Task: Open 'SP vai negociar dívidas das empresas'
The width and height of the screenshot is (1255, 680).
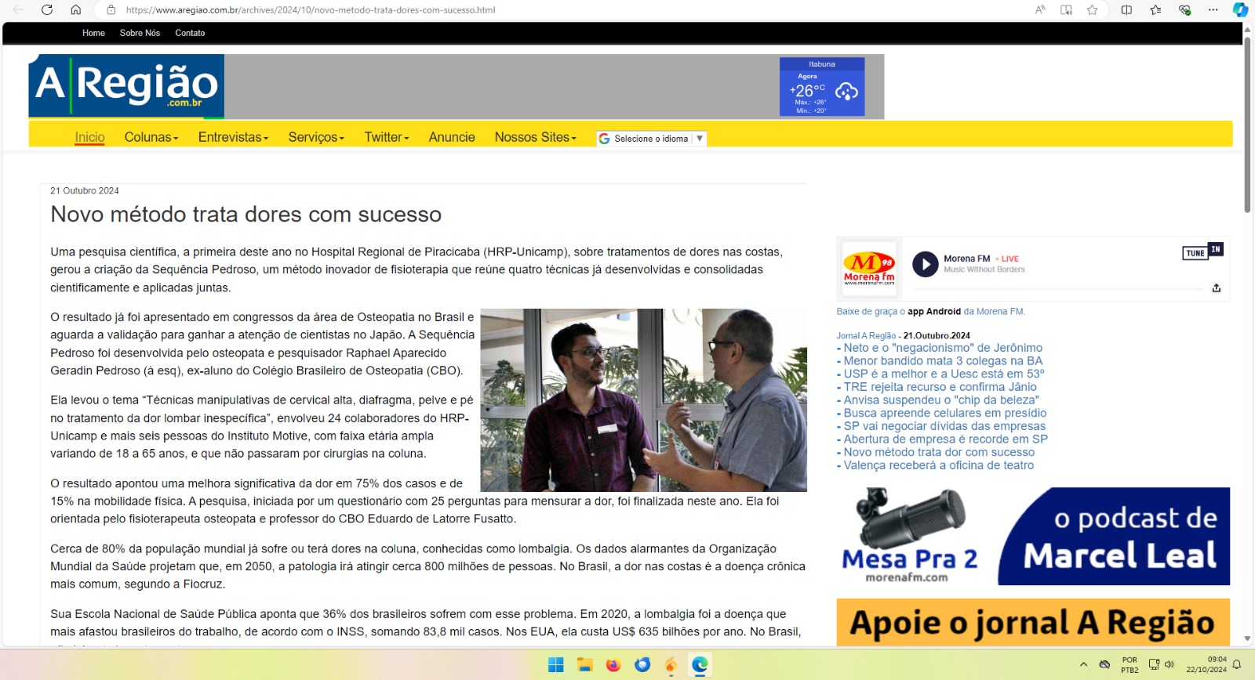Action: tap(944, 426)
